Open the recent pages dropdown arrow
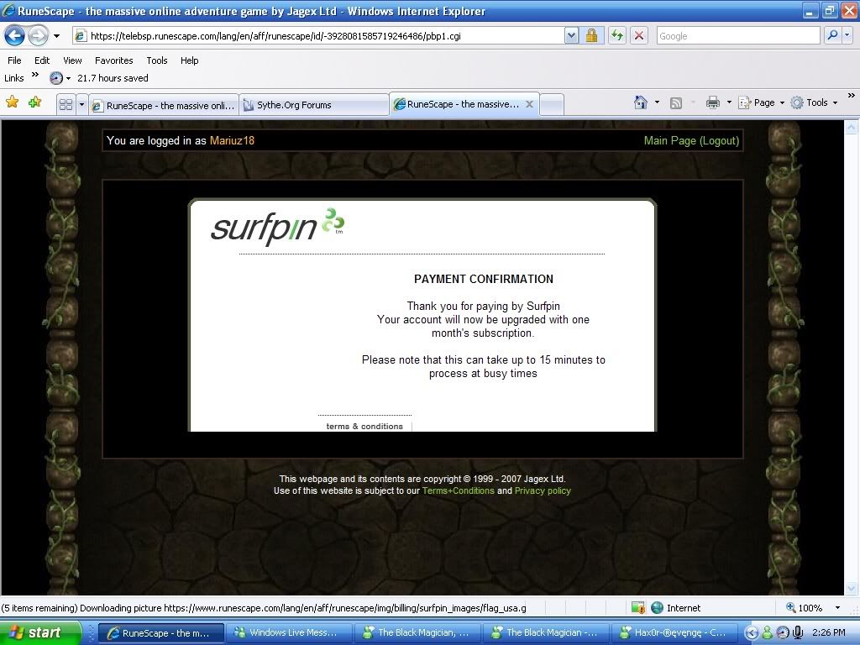 (x=56, y=36)
